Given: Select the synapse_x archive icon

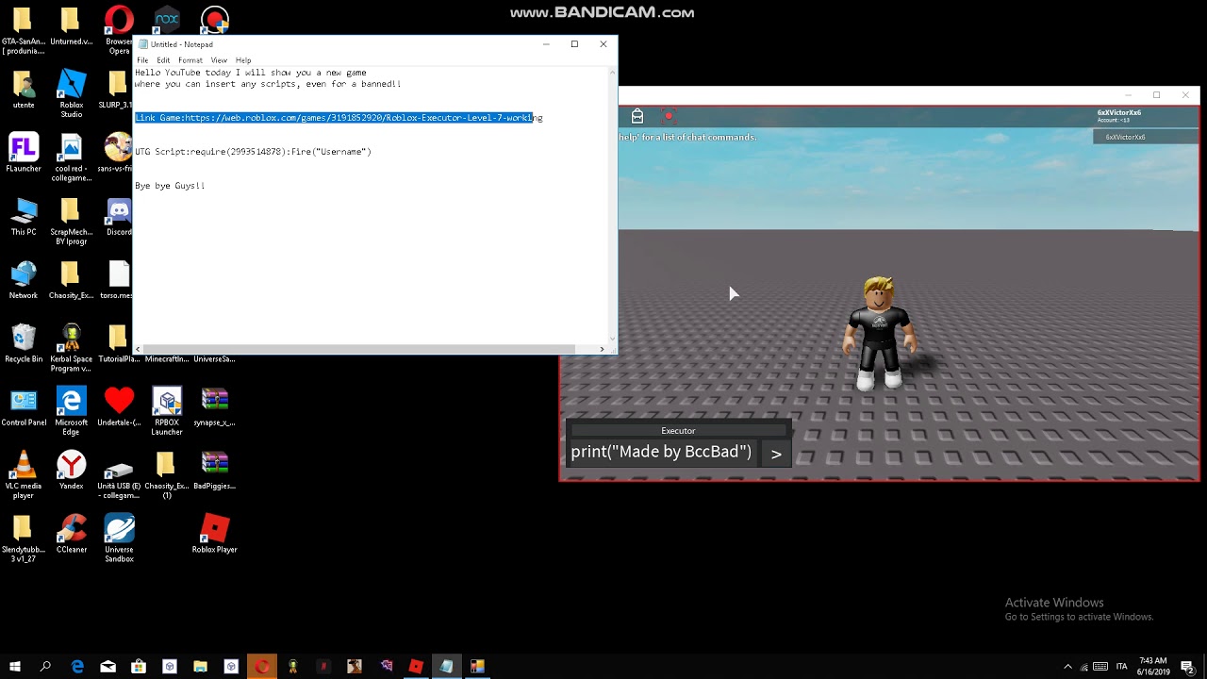Looking at the screenshot, I should click(215, 406).
